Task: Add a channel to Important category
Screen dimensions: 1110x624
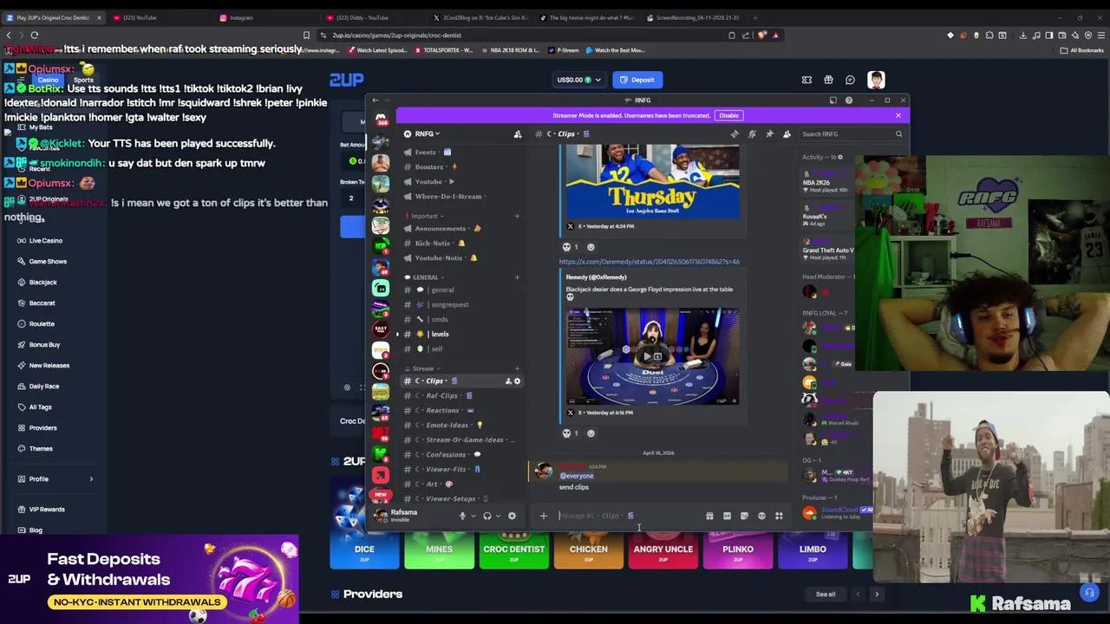Action: (x=517, y=216)
